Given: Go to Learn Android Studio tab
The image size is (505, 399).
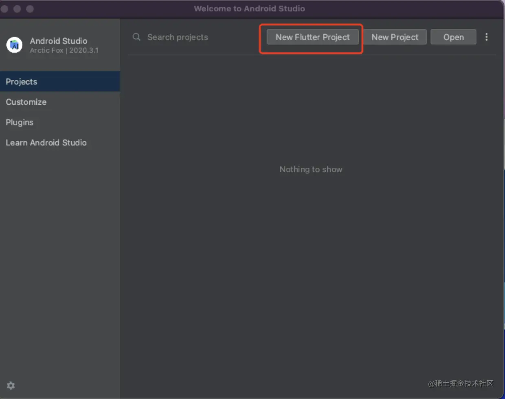Looking at the screenshot, I should (x=60, y=142).
